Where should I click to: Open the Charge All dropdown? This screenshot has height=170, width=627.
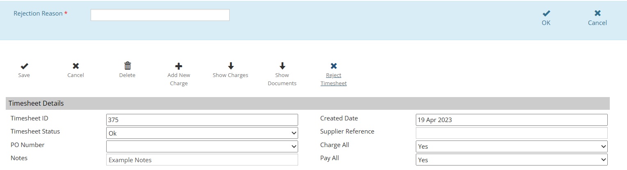click(512, 146)
